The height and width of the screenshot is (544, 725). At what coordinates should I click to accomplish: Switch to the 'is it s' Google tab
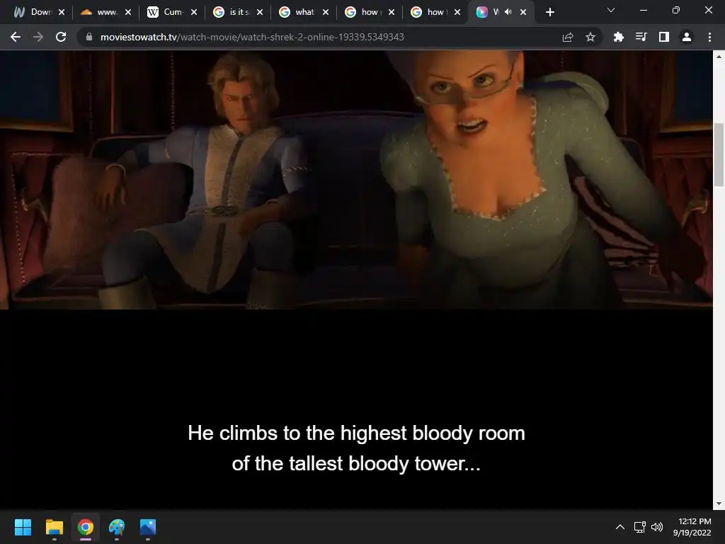click(232, 12)
